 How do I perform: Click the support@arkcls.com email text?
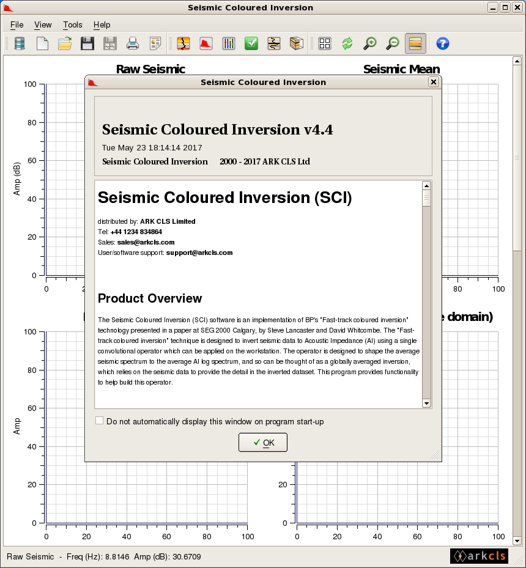[x=199, y=253]
